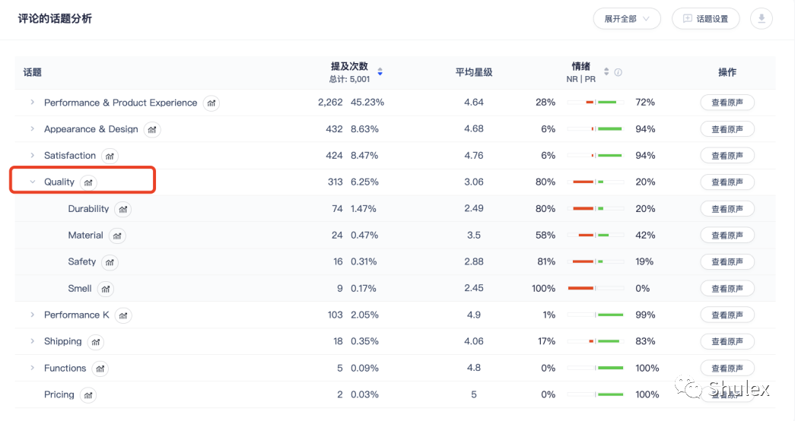Sort by 情绪 column arrows
This screenshot has width=795, height=421.
(606, 71)
